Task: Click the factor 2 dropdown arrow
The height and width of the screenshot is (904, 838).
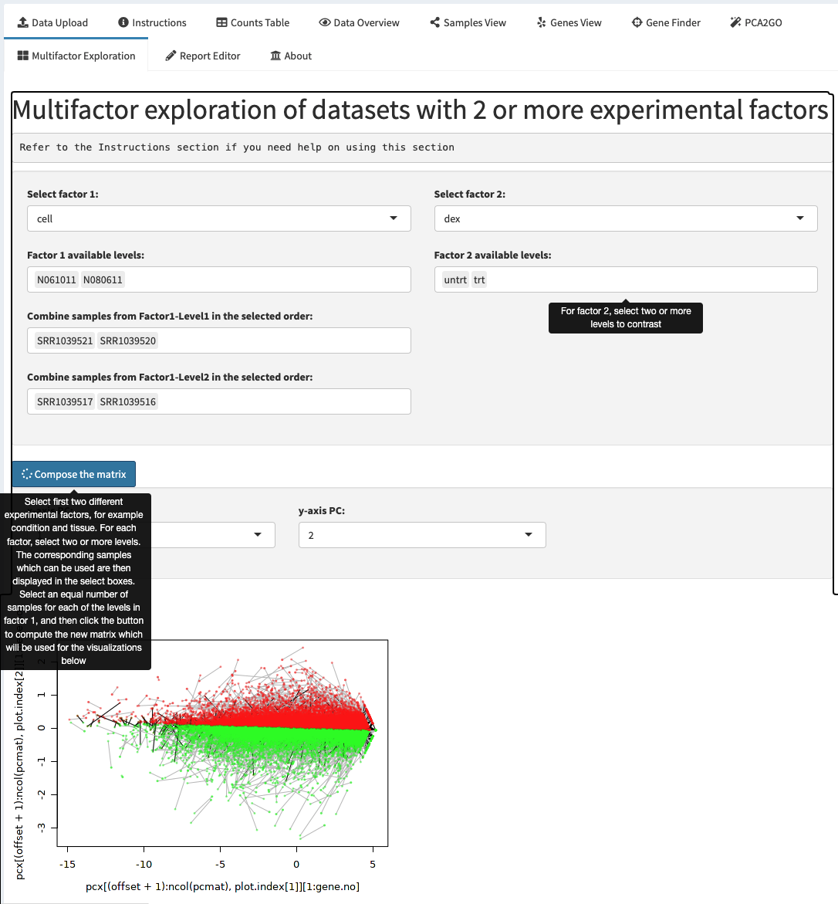Action: point(800,218)
